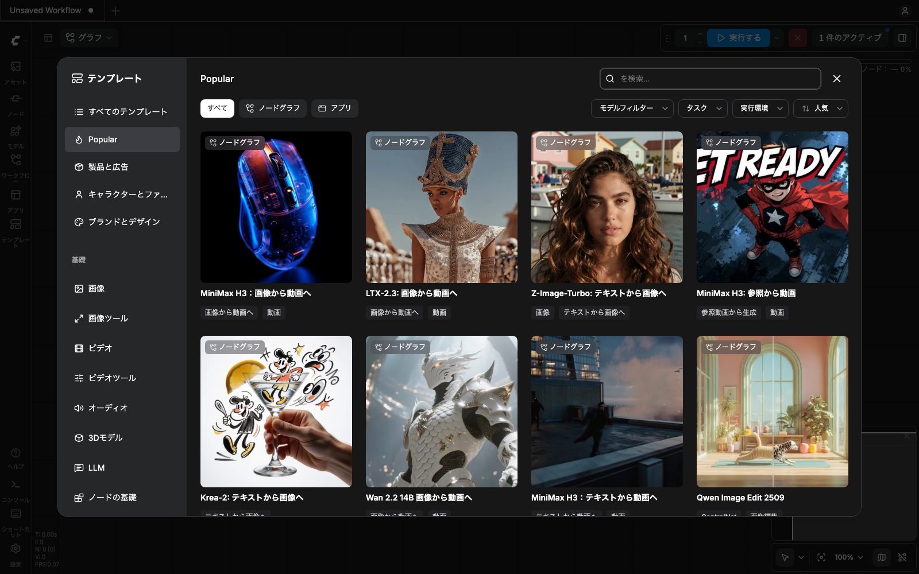Expand the モデルフィルター dropdown
This screenshot has height=574, width=919.
click(x=632, y=108)
